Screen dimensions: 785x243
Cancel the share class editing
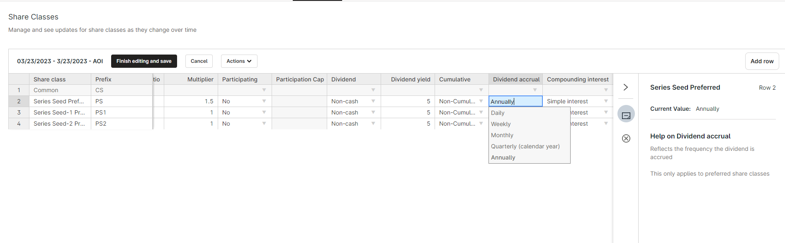pyautogui.click(x=199, y=61)
